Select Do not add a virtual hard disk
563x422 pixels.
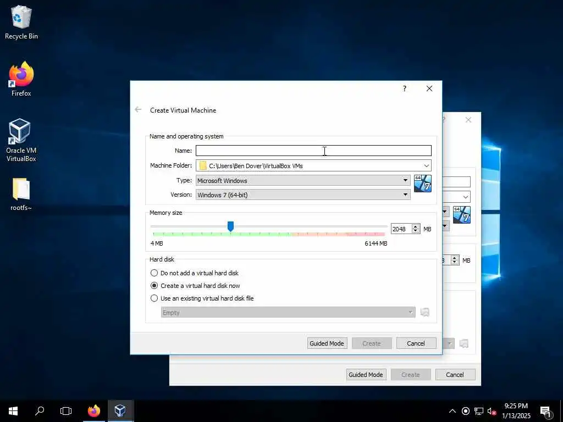pyautogui.click(x=194, y=273)
